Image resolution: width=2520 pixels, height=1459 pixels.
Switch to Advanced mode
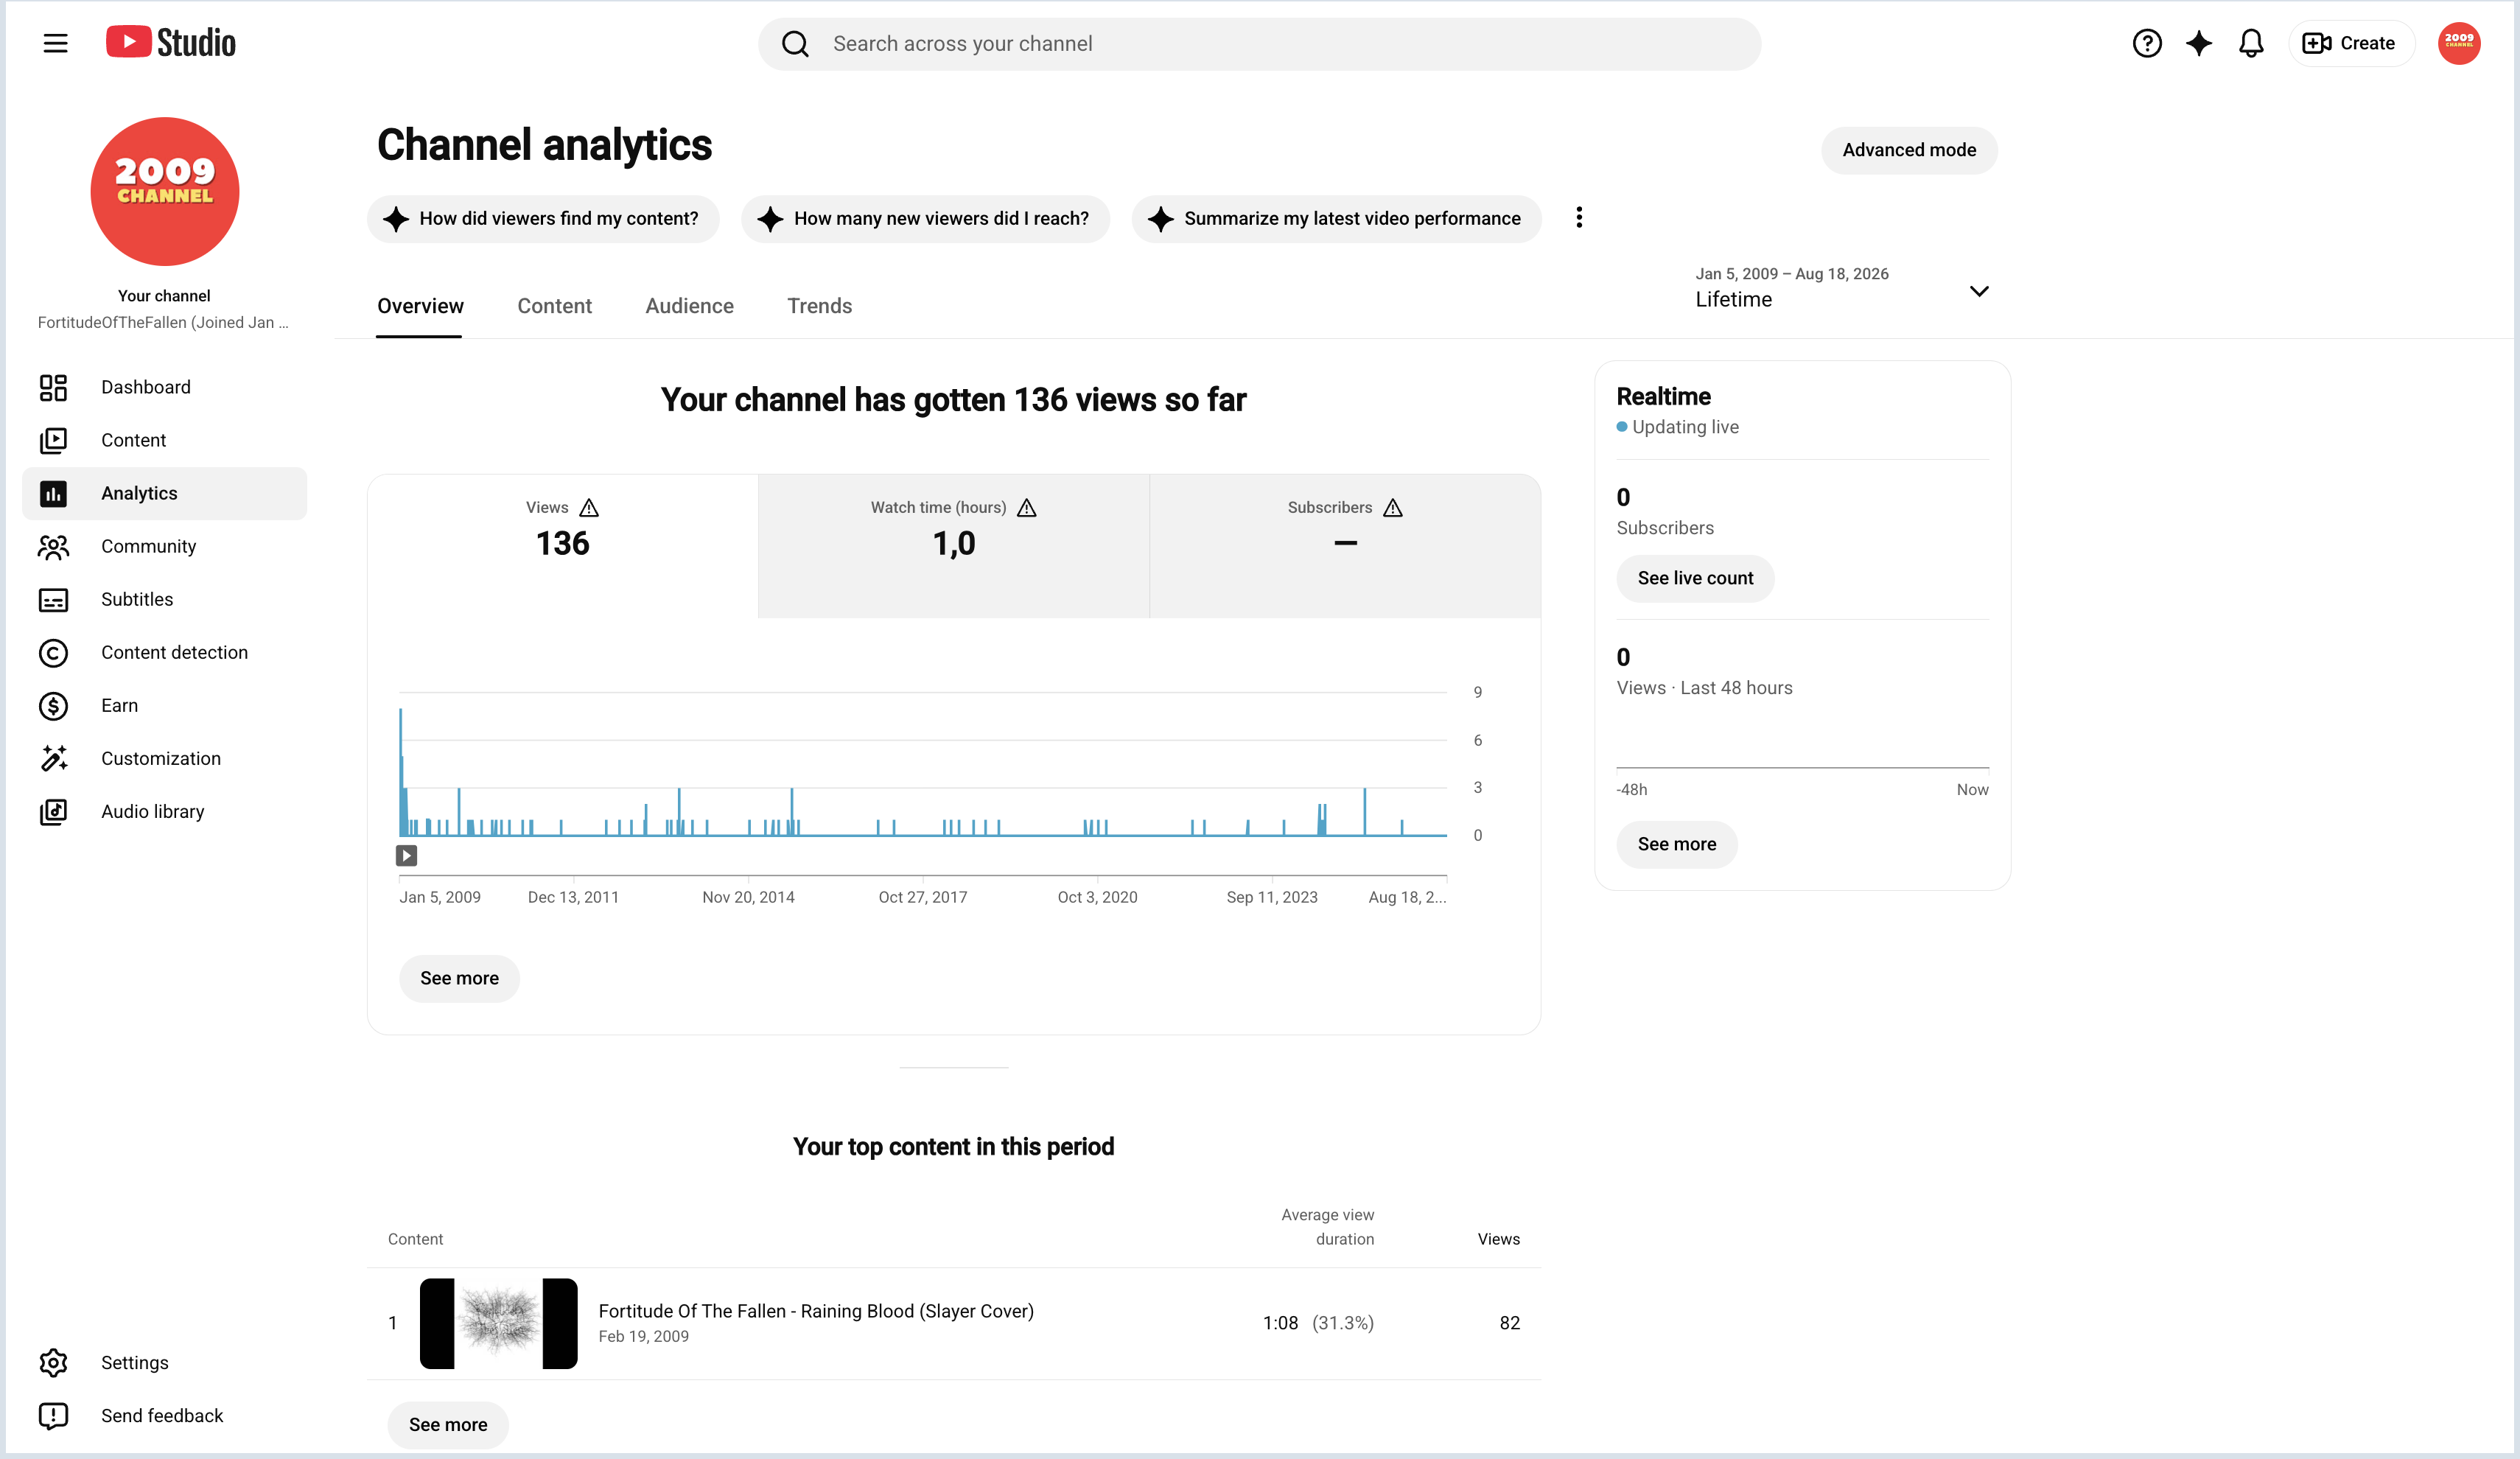pos(1909,150)
